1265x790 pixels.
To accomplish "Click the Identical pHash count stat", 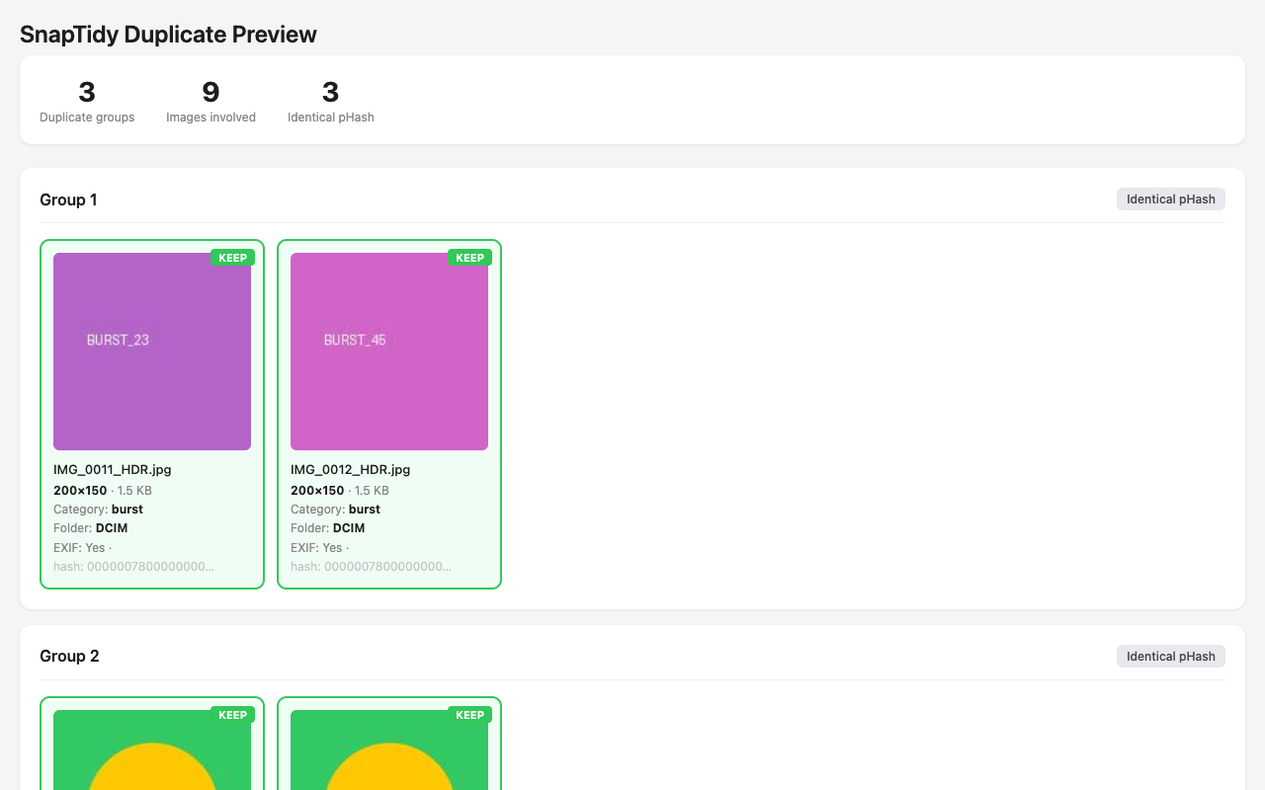I will point(331,101).
